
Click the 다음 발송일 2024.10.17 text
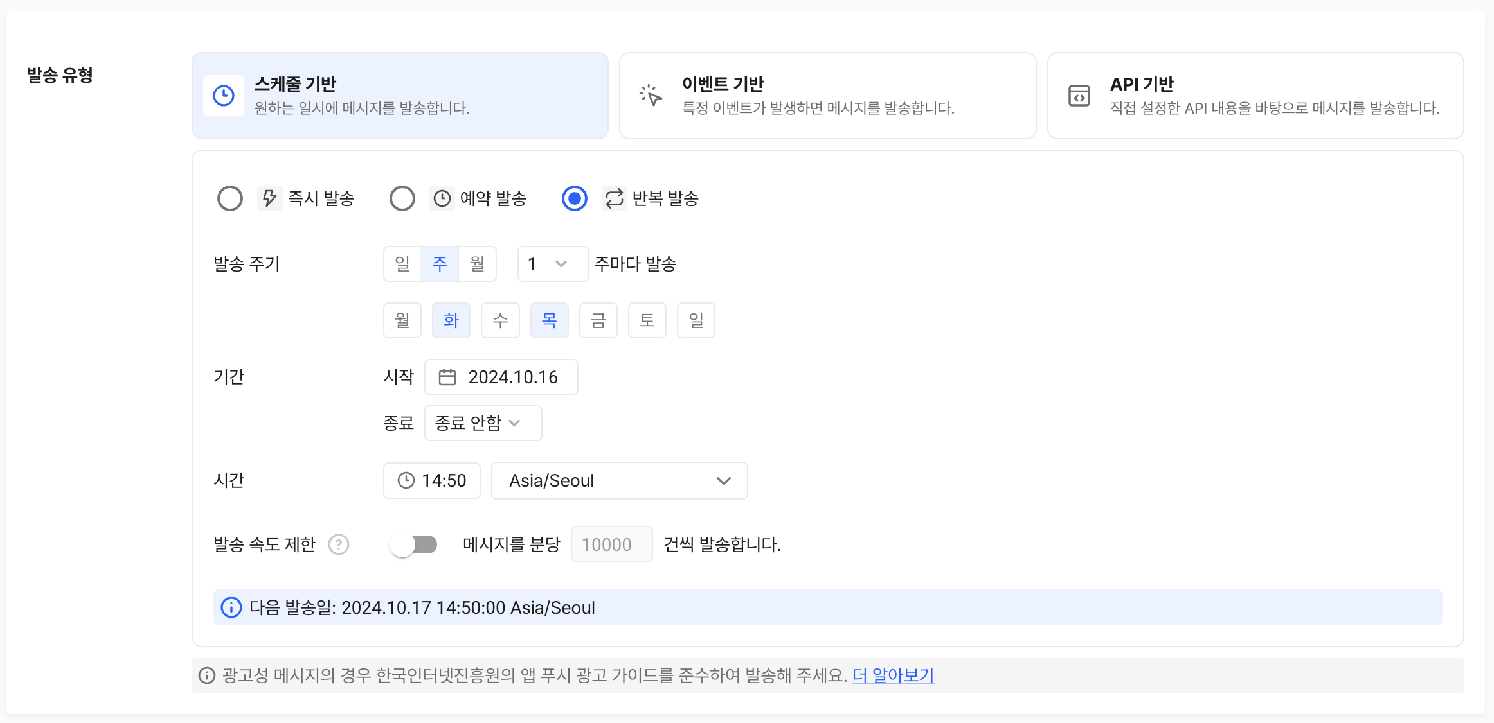(422, 607)
